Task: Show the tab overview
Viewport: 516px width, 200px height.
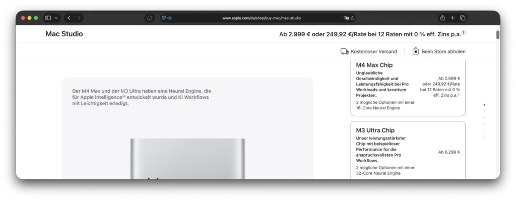Action: click(x=463, y=18)
